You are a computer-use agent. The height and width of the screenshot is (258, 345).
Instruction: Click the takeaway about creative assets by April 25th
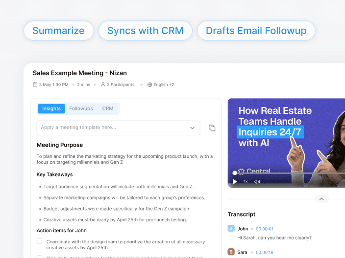(x=115, y=220)
